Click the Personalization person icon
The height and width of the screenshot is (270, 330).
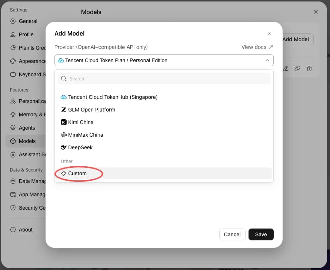coord(13,101)
